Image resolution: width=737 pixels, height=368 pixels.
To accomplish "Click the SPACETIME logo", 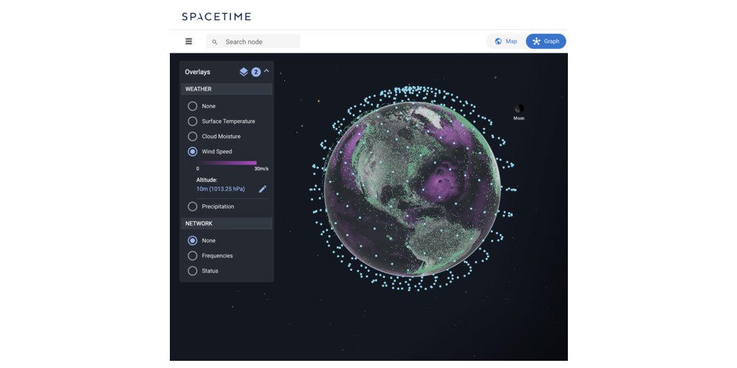I will point(216,16).
